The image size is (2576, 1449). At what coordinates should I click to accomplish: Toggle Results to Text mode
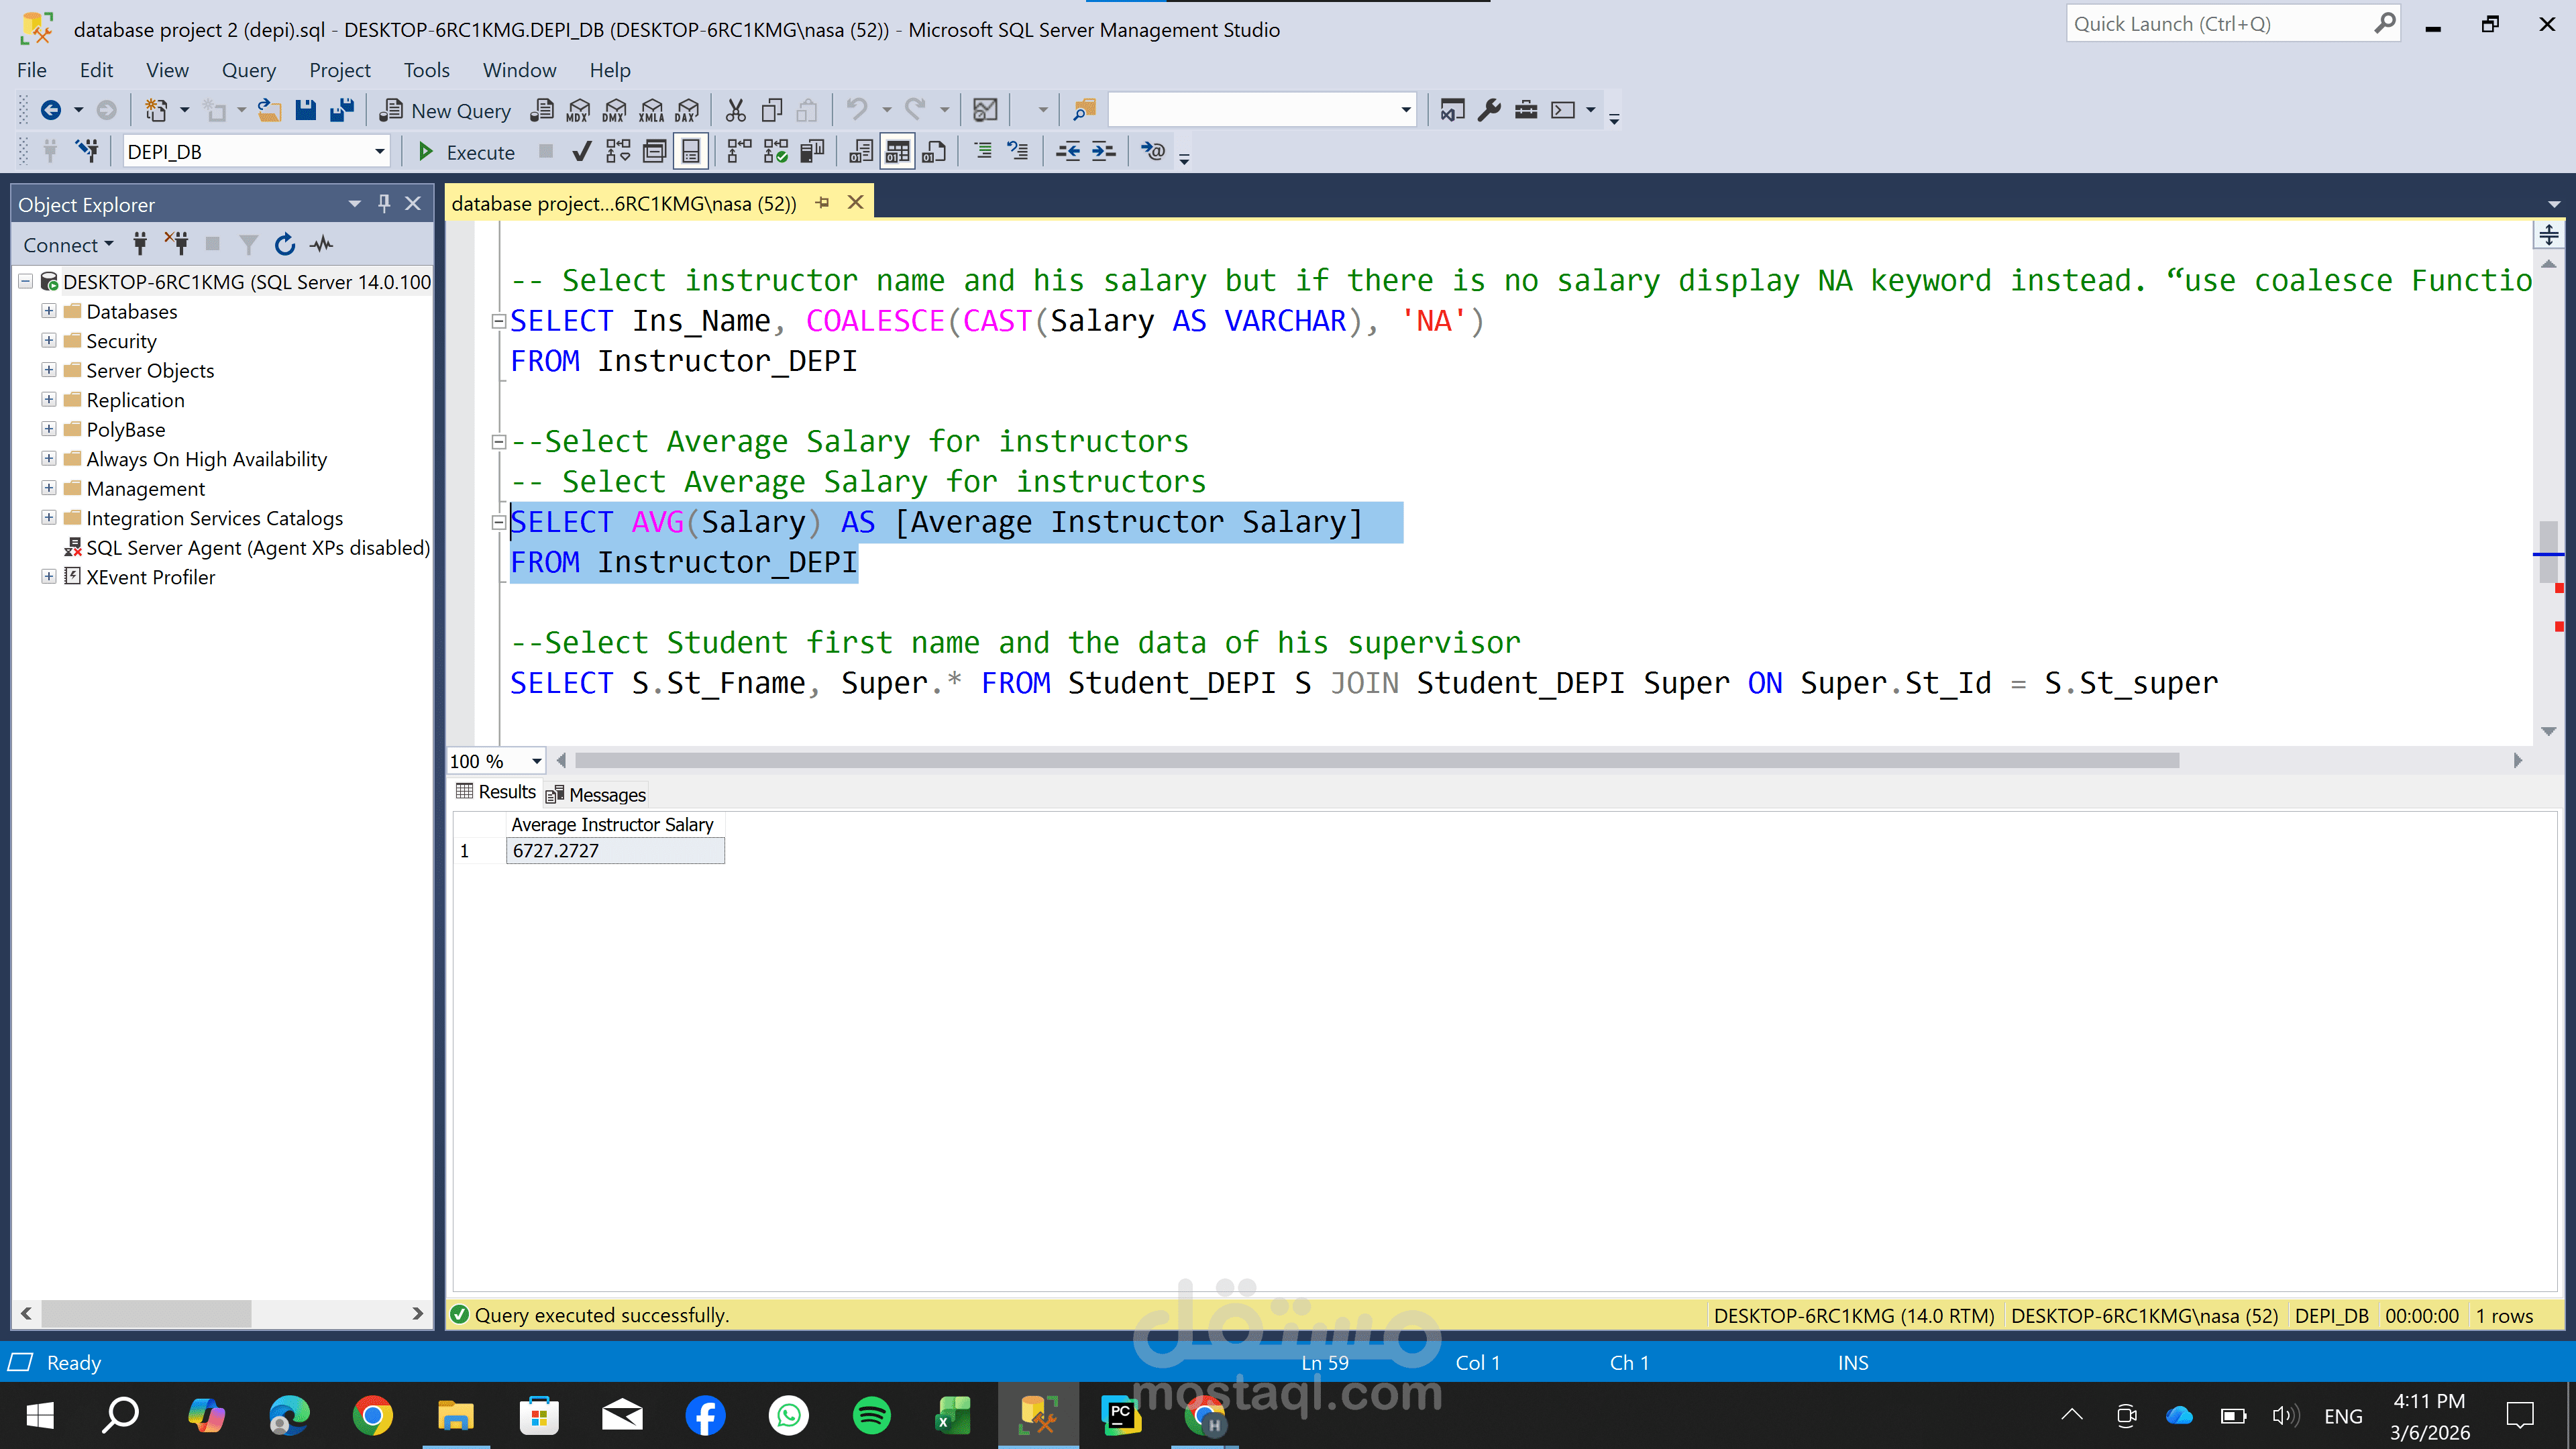(861, 152)
